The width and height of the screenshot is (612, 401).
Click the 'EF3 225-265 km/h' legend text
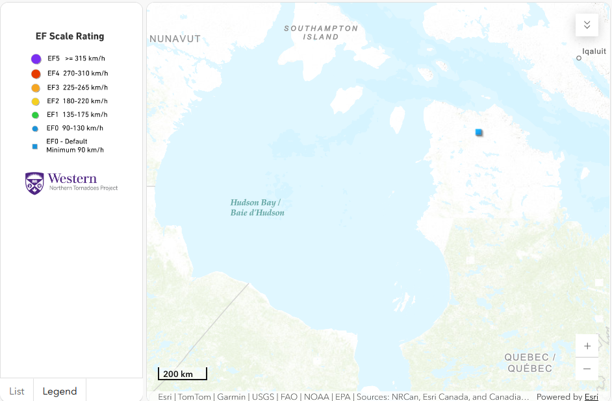click(77, 88)
